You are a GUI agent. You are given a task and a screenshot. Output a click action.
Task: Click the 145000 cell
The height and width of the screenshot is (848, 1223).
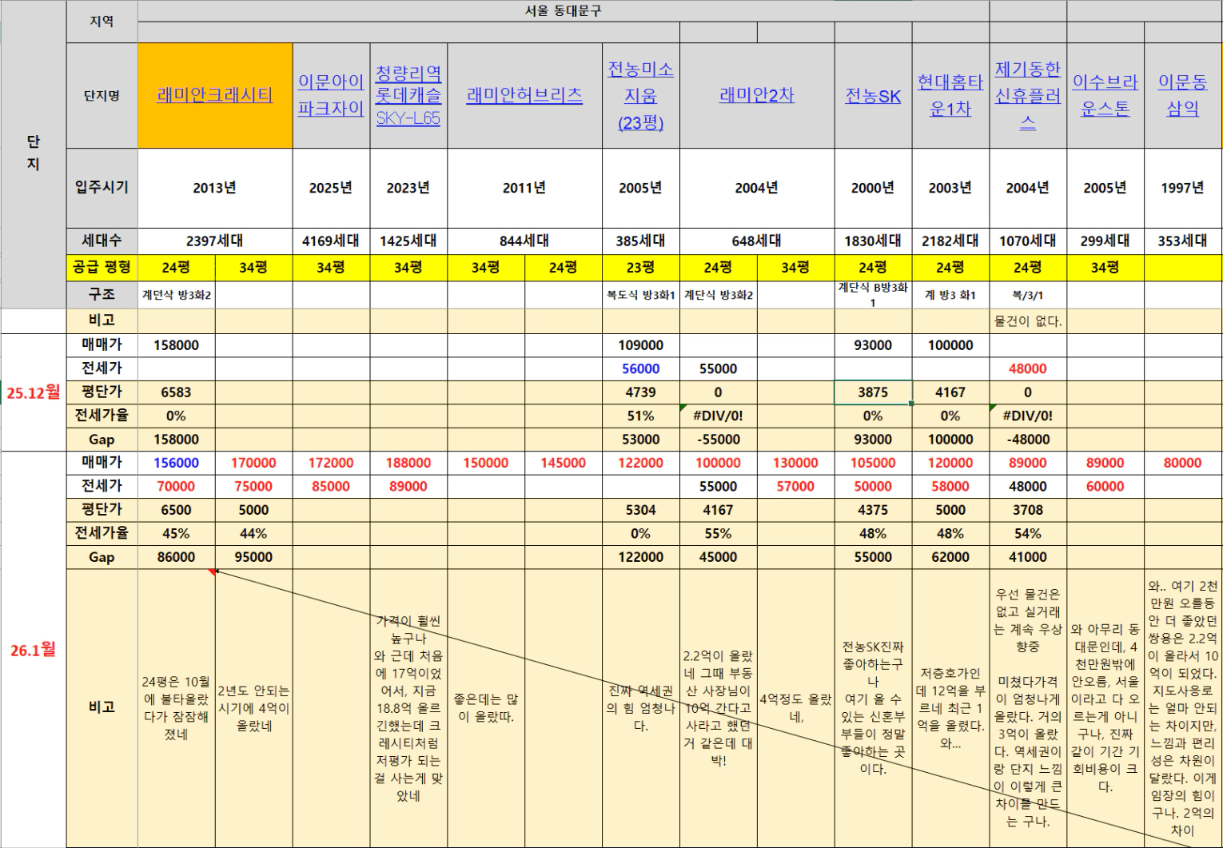pyautogui.click(x=564, y=463)
